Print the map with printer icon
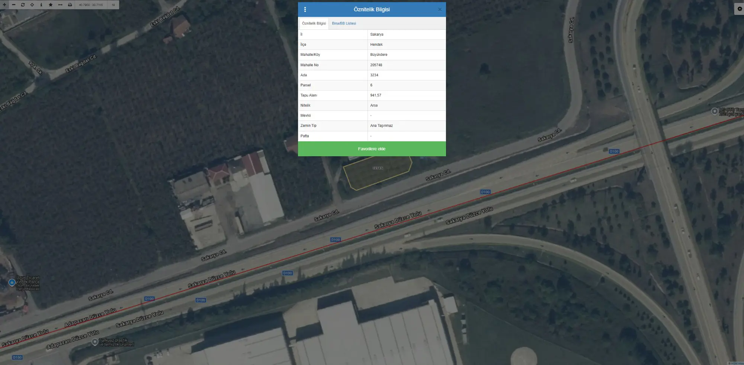 [70, 5]
